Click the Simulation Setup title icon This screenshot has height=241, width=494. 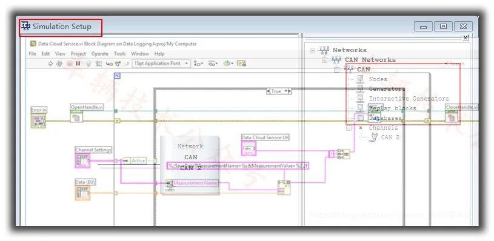(x=25, y=26)
